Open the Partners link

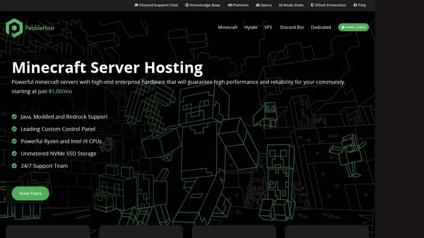pos(238,5)
